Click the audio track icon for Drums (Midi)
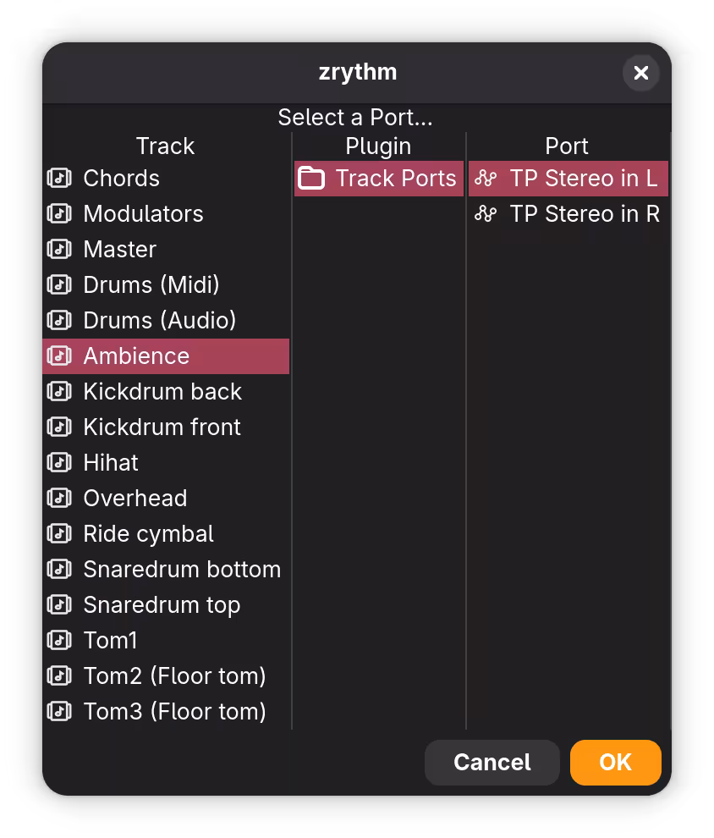The image size is (714, 838). coord(59,284)
